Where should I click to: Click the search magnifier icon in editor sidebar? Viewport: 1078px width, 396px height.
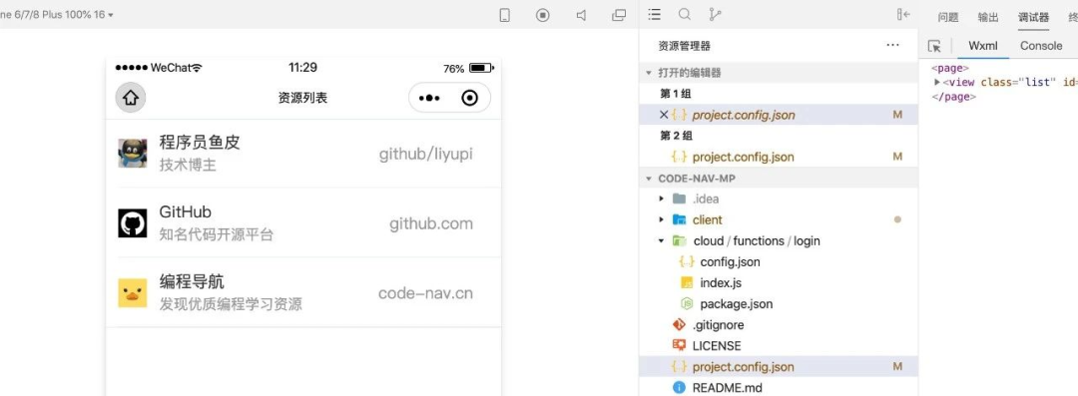685,14
